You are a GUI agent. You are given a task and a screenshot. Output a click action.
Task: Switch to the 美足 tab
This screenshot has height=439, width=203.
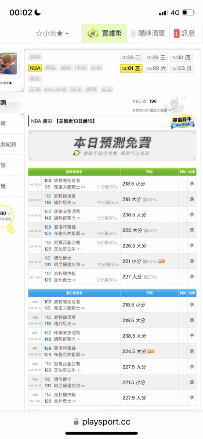click(x=106, y=90)
